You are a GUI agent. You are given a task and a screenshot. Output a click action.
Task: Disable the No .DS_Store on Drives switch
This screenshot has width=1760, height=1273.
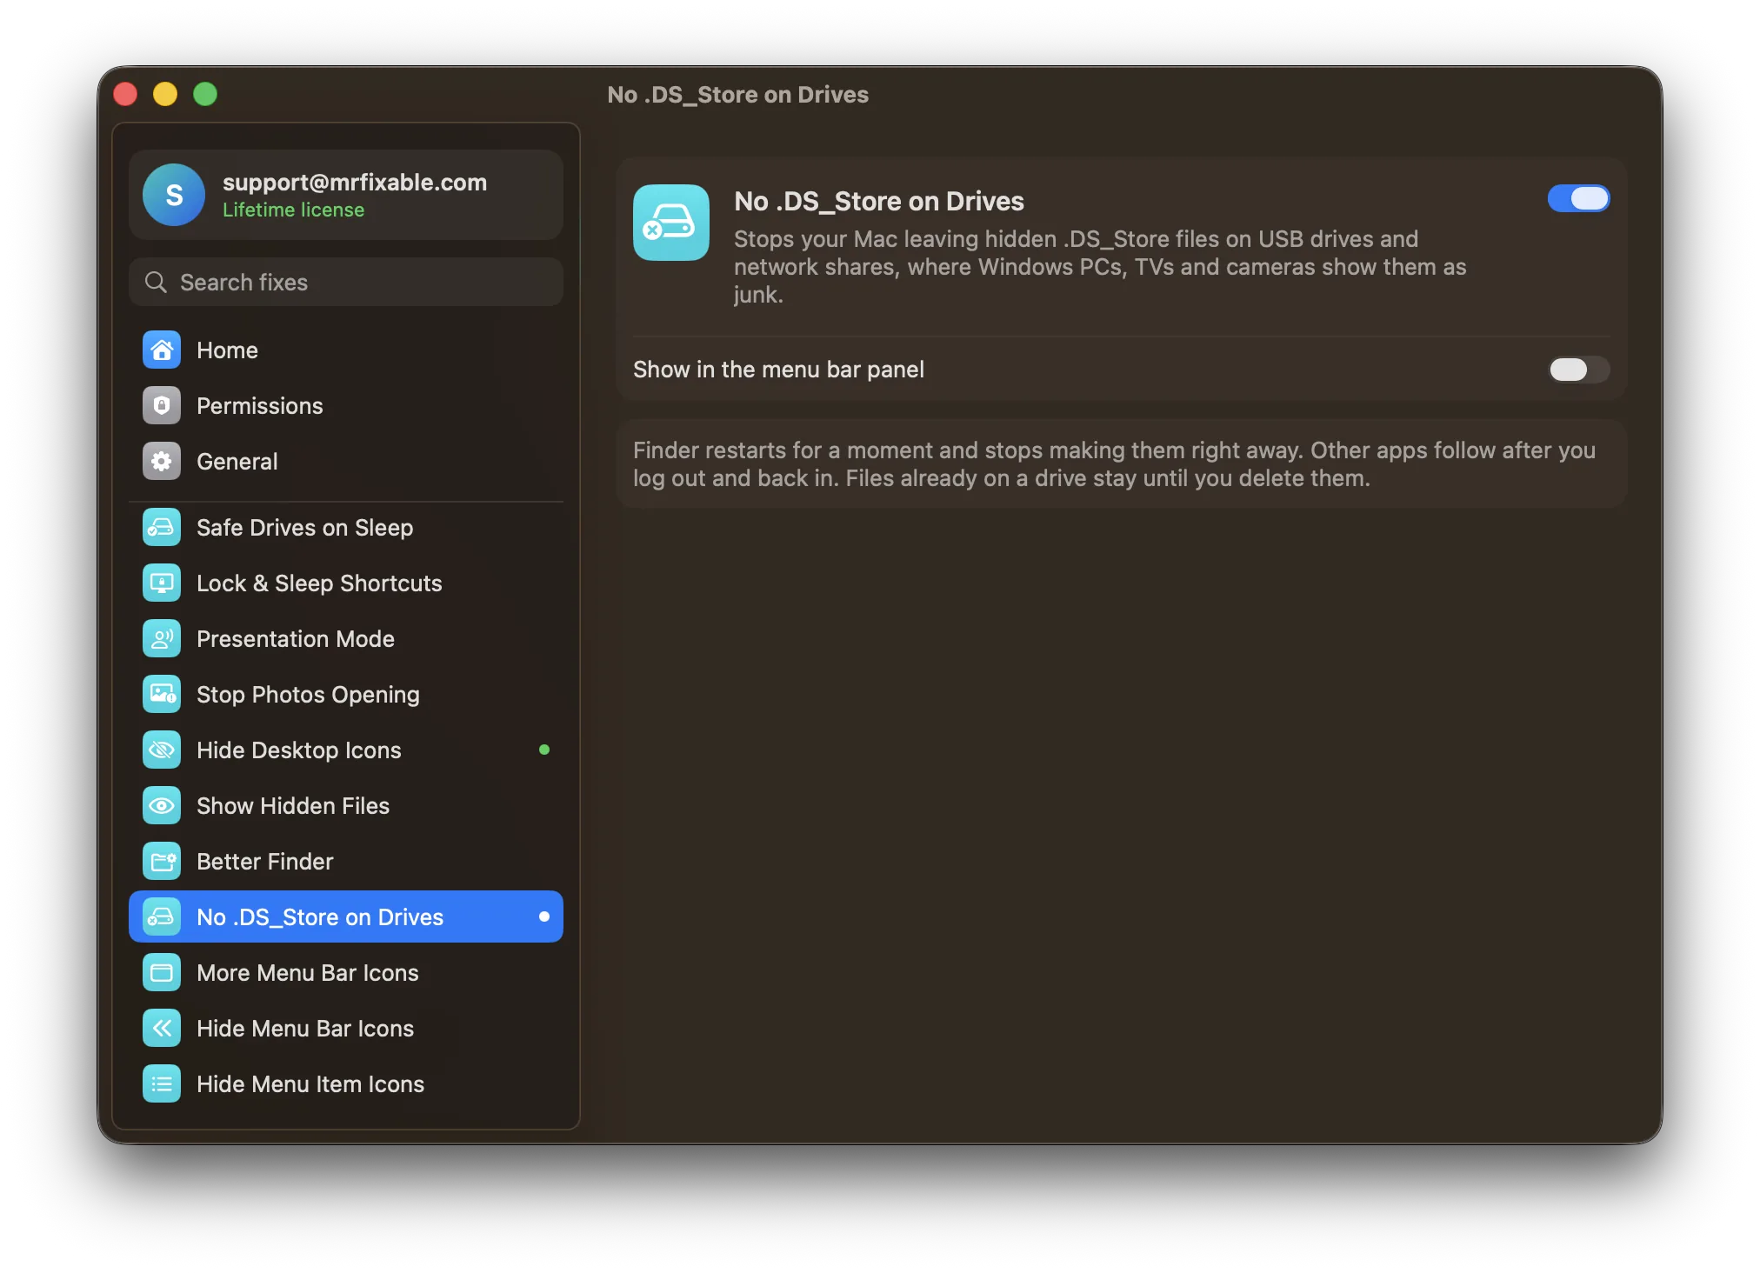(x=1578, y=198)
